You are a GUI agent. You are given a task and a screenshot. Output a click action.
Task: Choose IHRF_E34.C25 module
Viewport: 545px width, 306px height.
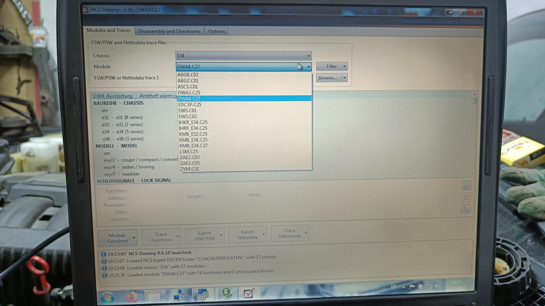click(x=245, y=128)
